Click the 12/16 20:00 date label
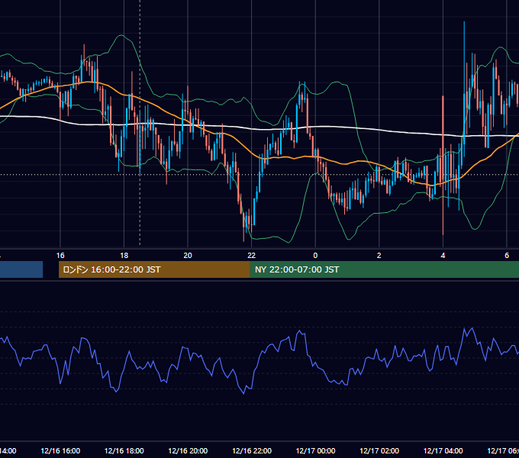 pos(188,450)
